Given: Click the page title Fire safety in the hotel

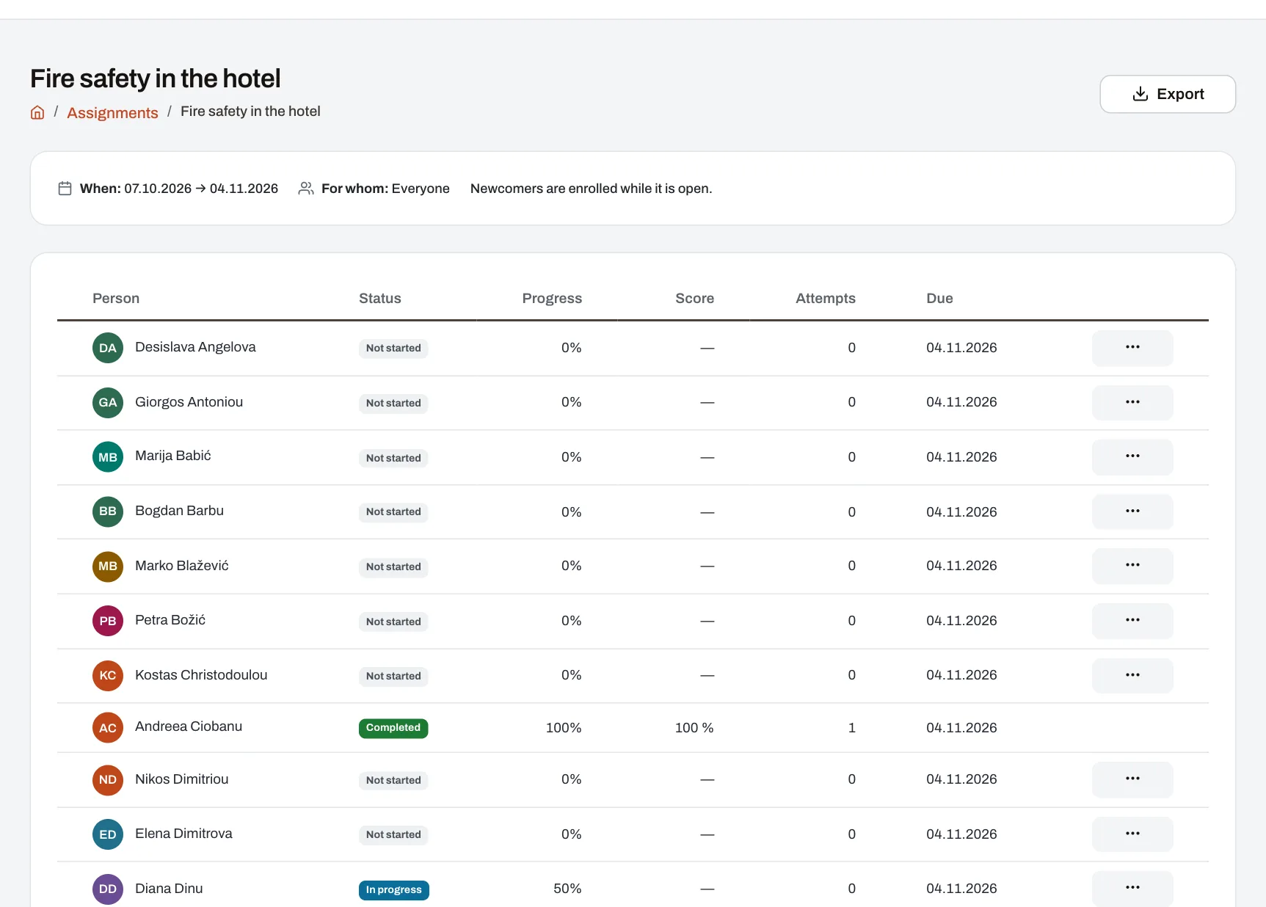Looking at the screenshot, I should 156,79.
